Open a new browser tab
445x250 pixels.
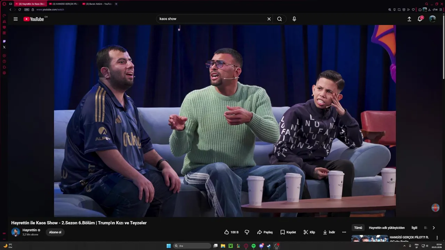tap(116, 4)
